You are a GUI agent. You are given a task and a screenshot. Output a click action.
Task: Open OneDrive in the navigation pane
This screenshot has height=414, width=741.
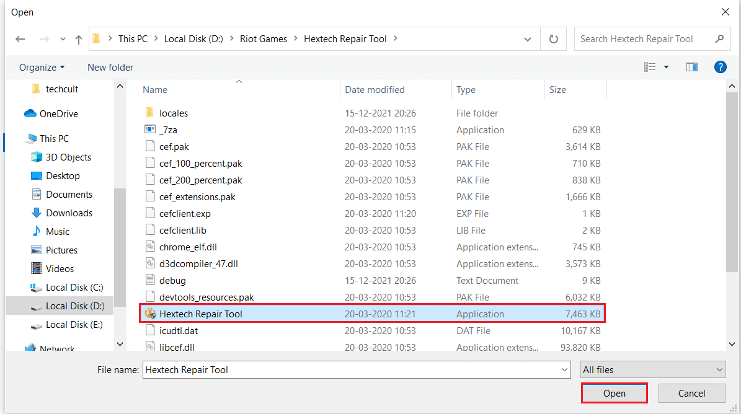click(x=58, y=114)
